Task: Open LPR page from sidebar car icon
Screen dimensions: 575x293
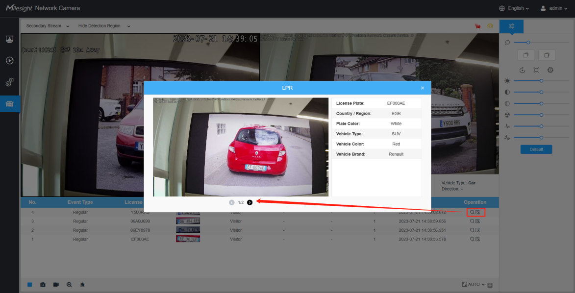Action: [x=10, y=104]
